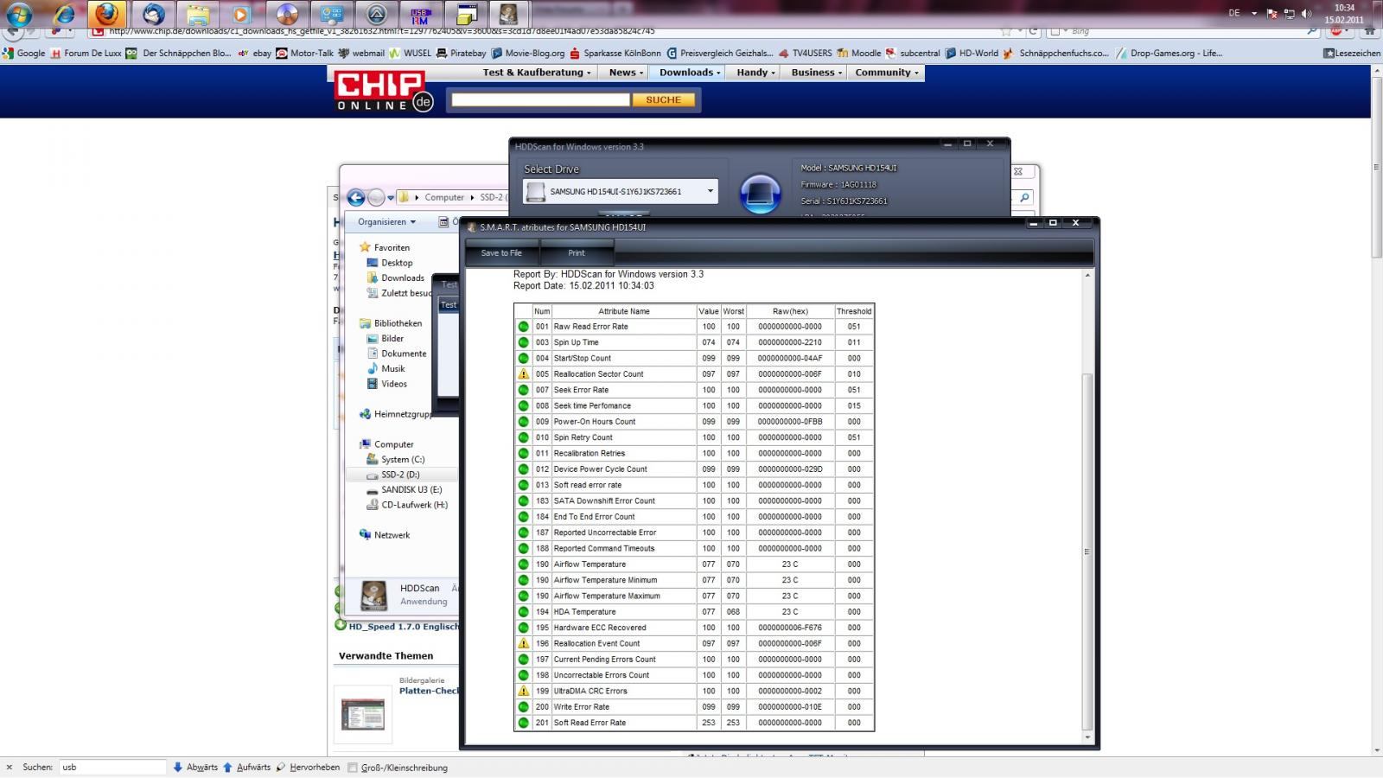Screen dimensions: 1383x778
Task: Click the Print button in SMART window
Action: (577, 253)
